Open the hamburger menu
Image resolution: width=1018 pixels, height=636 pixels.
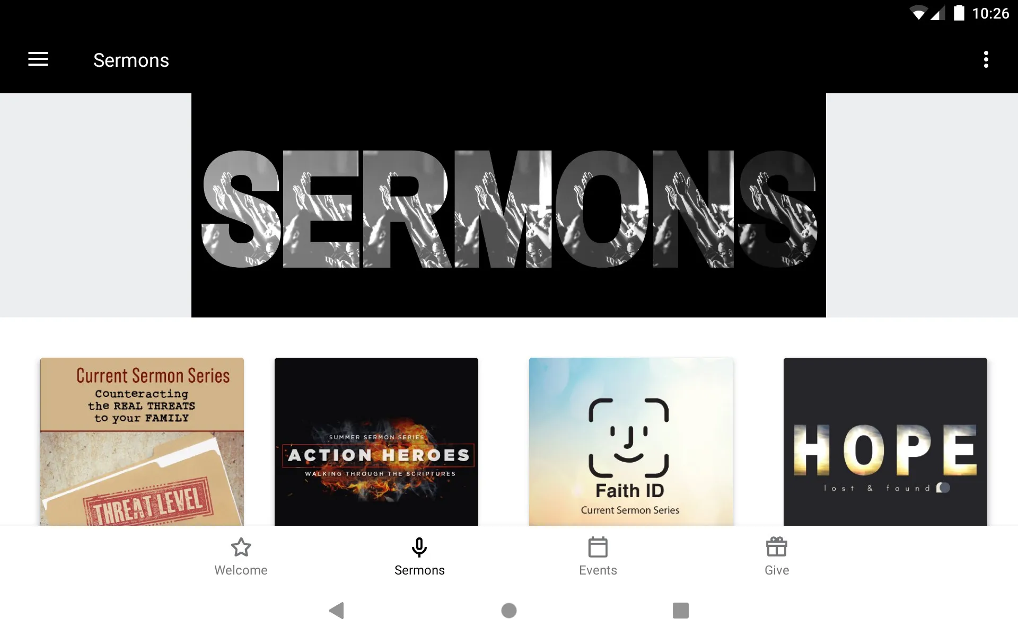click(x=38, y=59)
